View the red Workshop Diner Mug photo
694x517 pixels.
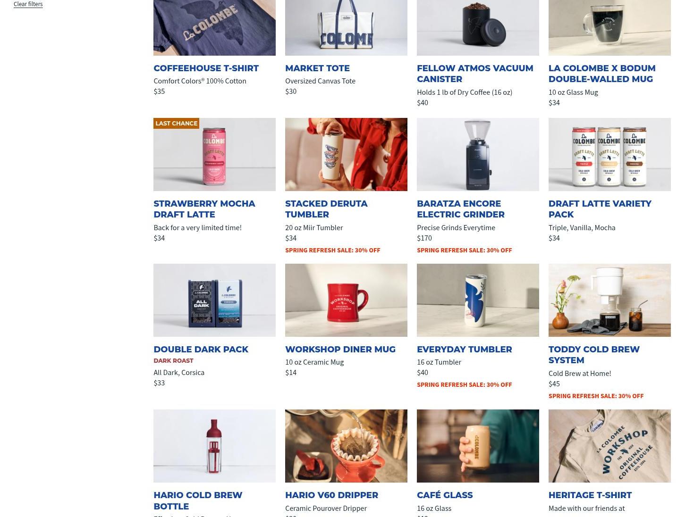(346, 300)
